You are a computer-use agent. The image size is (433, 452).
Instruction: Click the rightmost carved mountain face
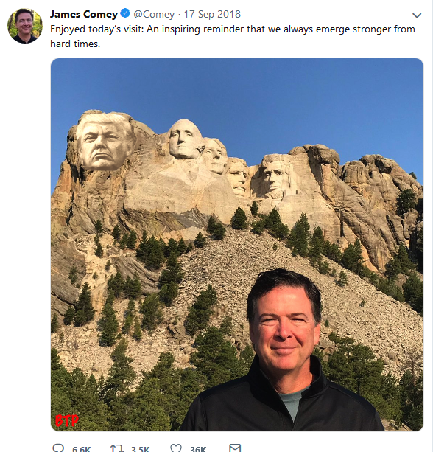tap(277, 175)
